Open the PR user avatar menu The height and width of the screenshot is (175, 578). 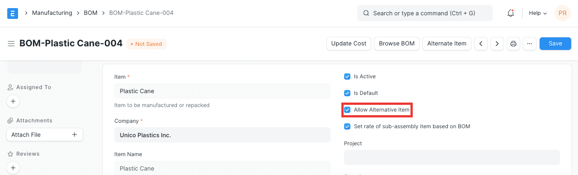coord(563,13)
